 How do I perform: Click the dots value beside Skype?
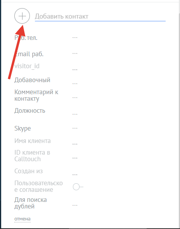tap(75, 128)
